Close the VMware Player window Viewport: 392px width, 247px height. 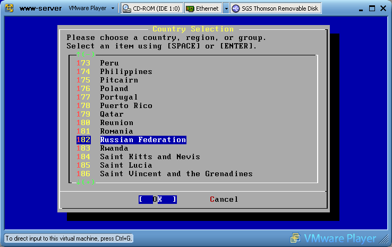(383, 9)
